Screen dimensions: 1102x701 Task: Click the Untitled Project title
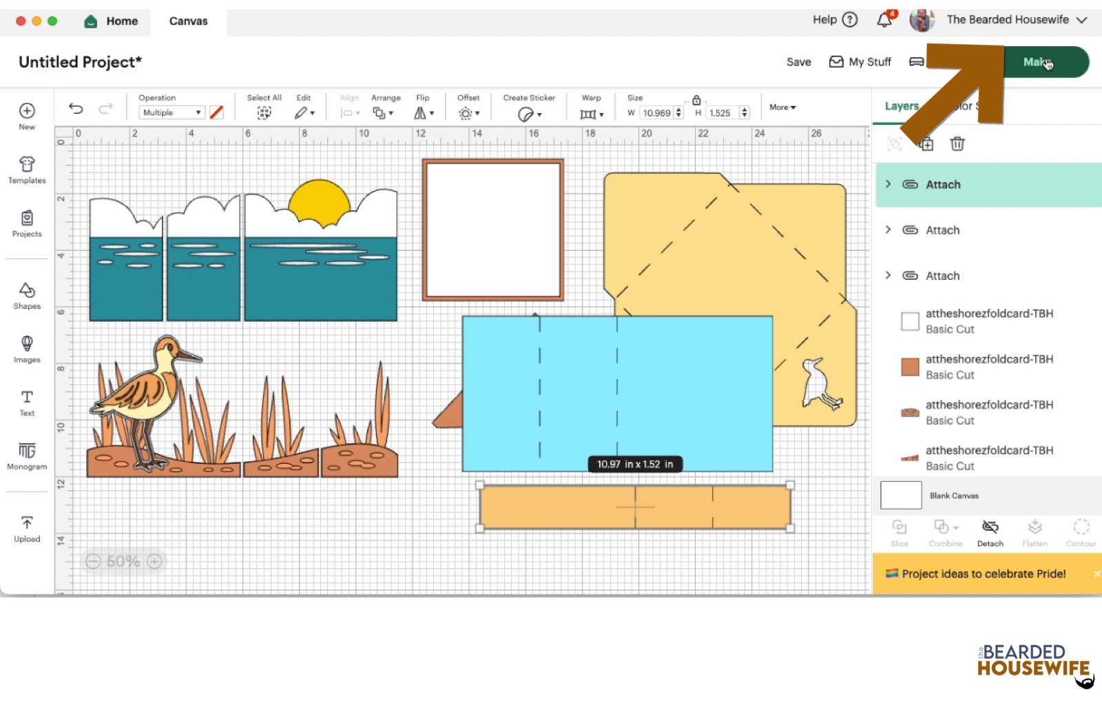coord(80,62)
